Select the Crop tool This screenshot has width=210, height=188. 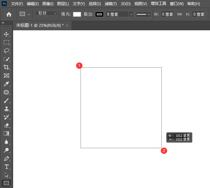6,67
